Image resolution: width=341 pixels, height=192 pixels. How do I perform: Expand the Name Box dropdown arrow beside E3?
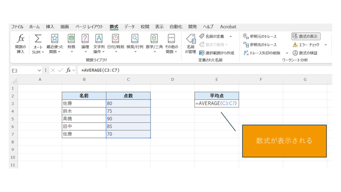39,70
